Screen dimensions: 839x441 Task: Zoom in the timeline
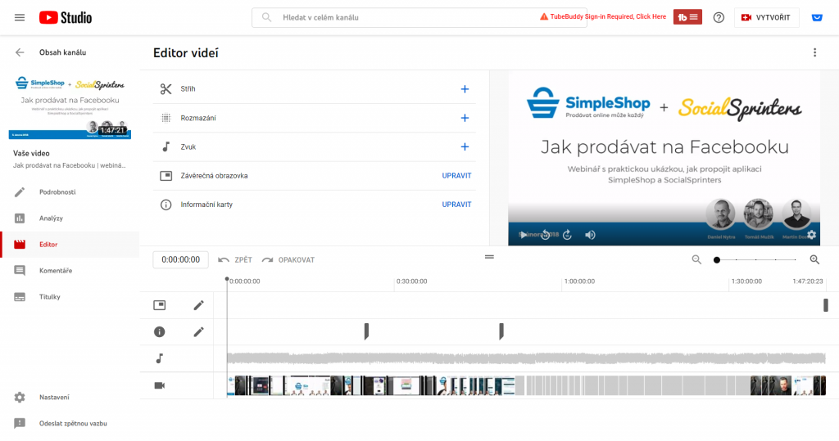814,260
